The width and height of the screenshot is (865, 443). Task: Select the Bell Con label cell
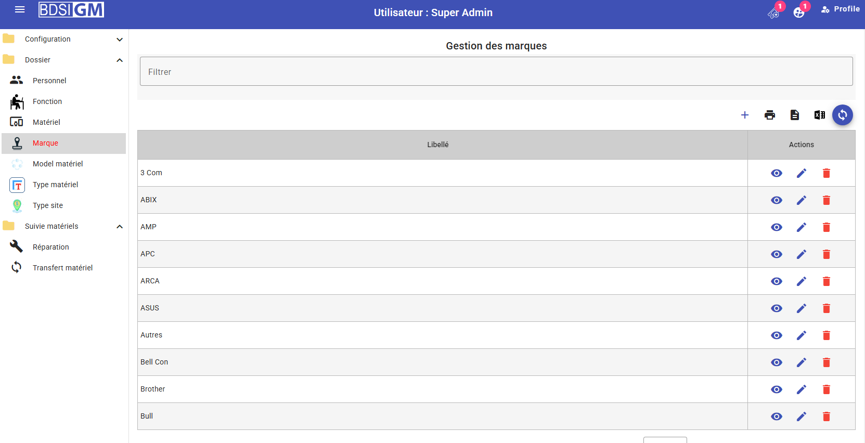(x=443, y=362)
